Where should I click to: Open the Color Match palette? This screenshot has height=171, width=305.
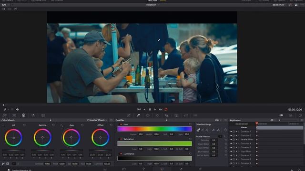(x=14, y=115)
